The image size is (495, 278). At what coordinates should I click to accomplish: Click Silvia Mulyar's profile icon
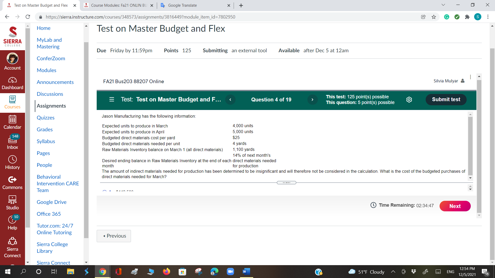click(x=463, y=81)
